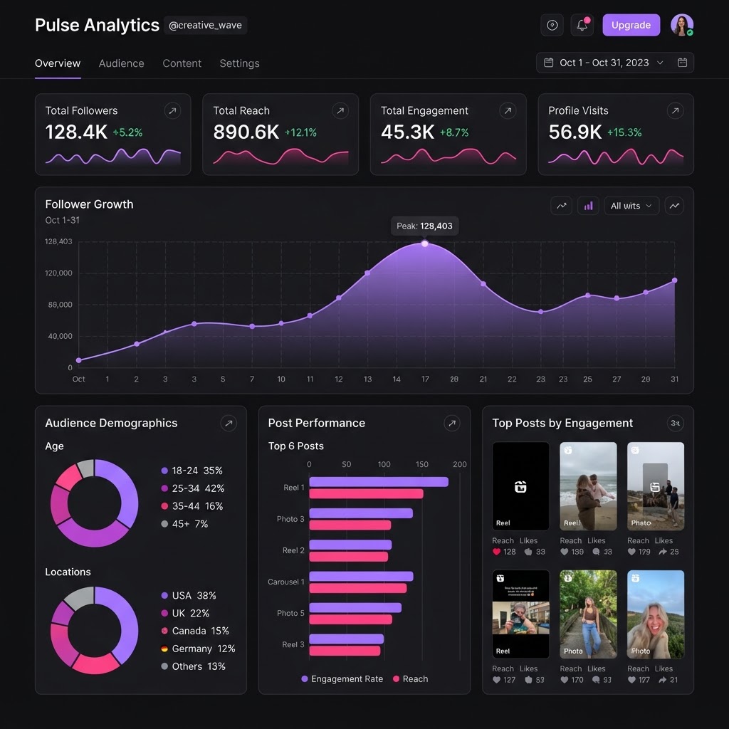
Task: Open the black Reel thumbnail in the top row
Action: [x=520, y=486]
